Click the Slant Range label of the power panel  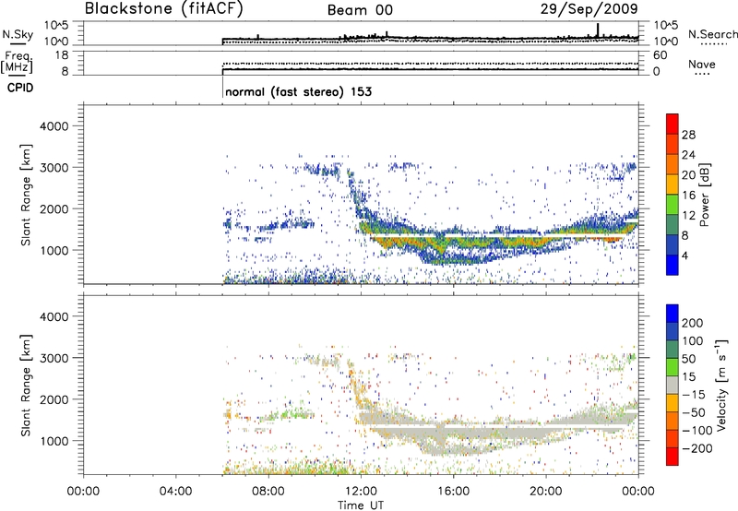click(x=26, y=195)
